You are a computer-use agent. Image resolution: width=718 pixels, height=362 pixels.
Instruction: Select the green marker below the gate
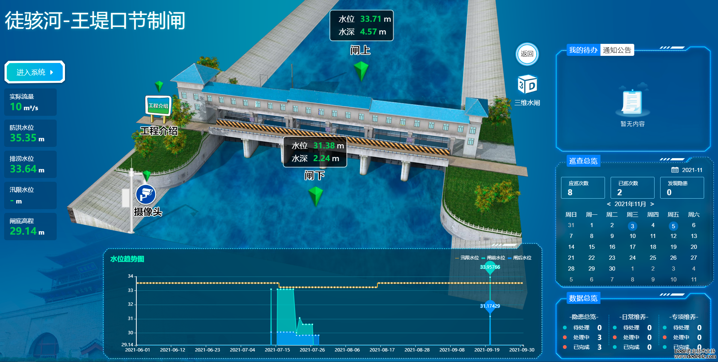[x=315, y=195]
